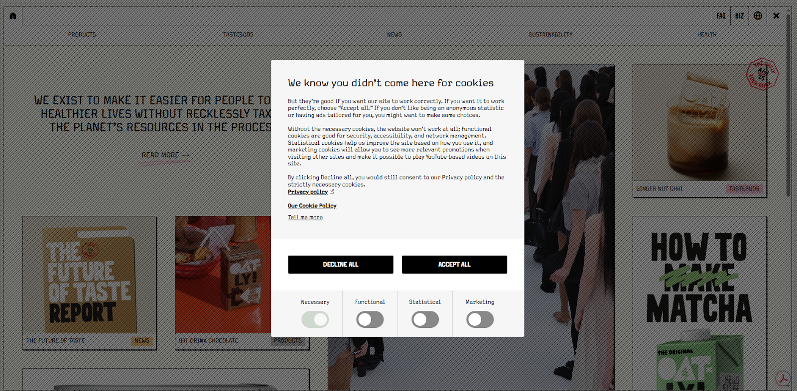Click the Oatly look book stamp badge
The width and height of the screenshot is (797, 391).
tap(762, 74)
